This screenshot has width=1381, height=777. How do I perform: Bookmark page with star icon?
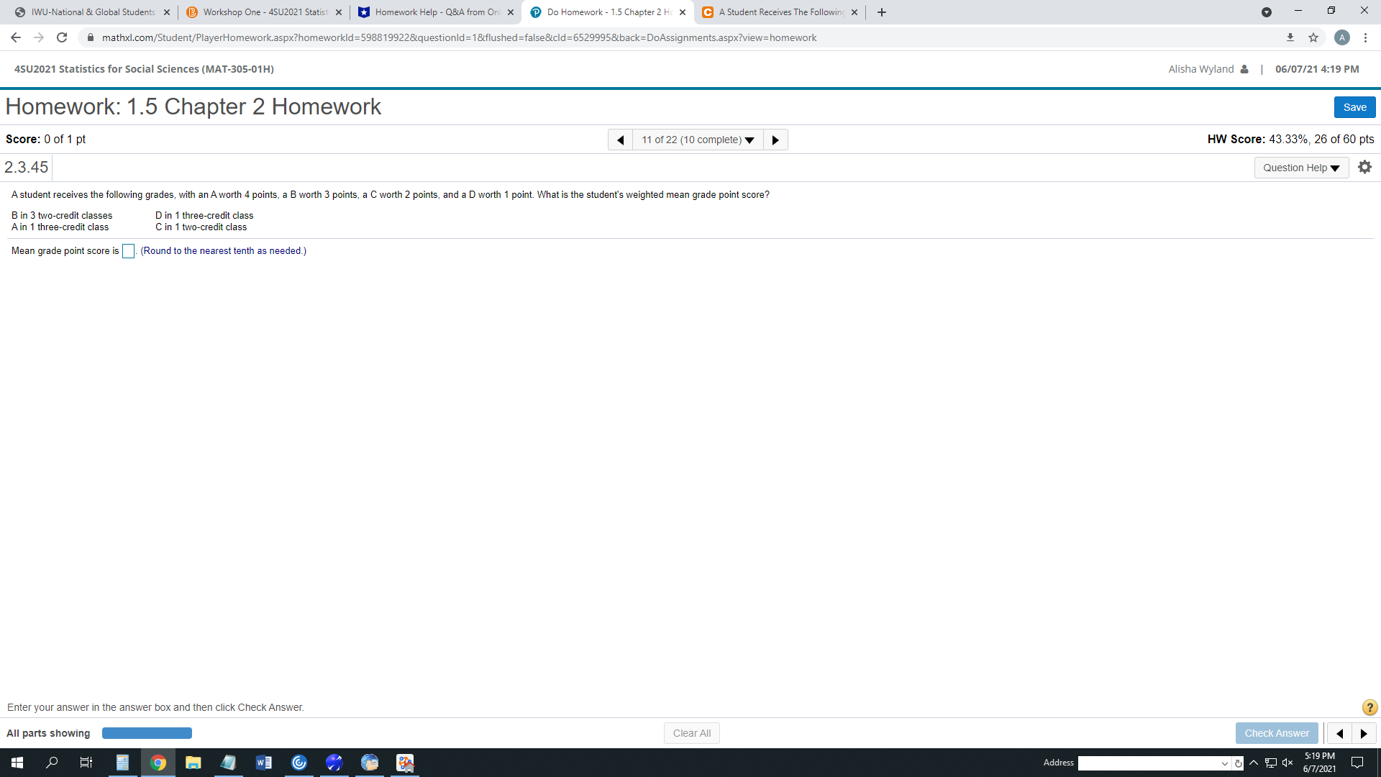point(1313,37)
